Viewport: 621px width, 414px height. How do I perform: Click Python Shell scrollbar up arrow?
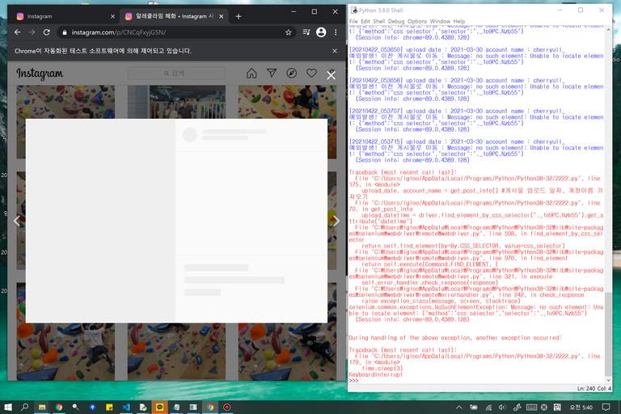pos(608,30)
